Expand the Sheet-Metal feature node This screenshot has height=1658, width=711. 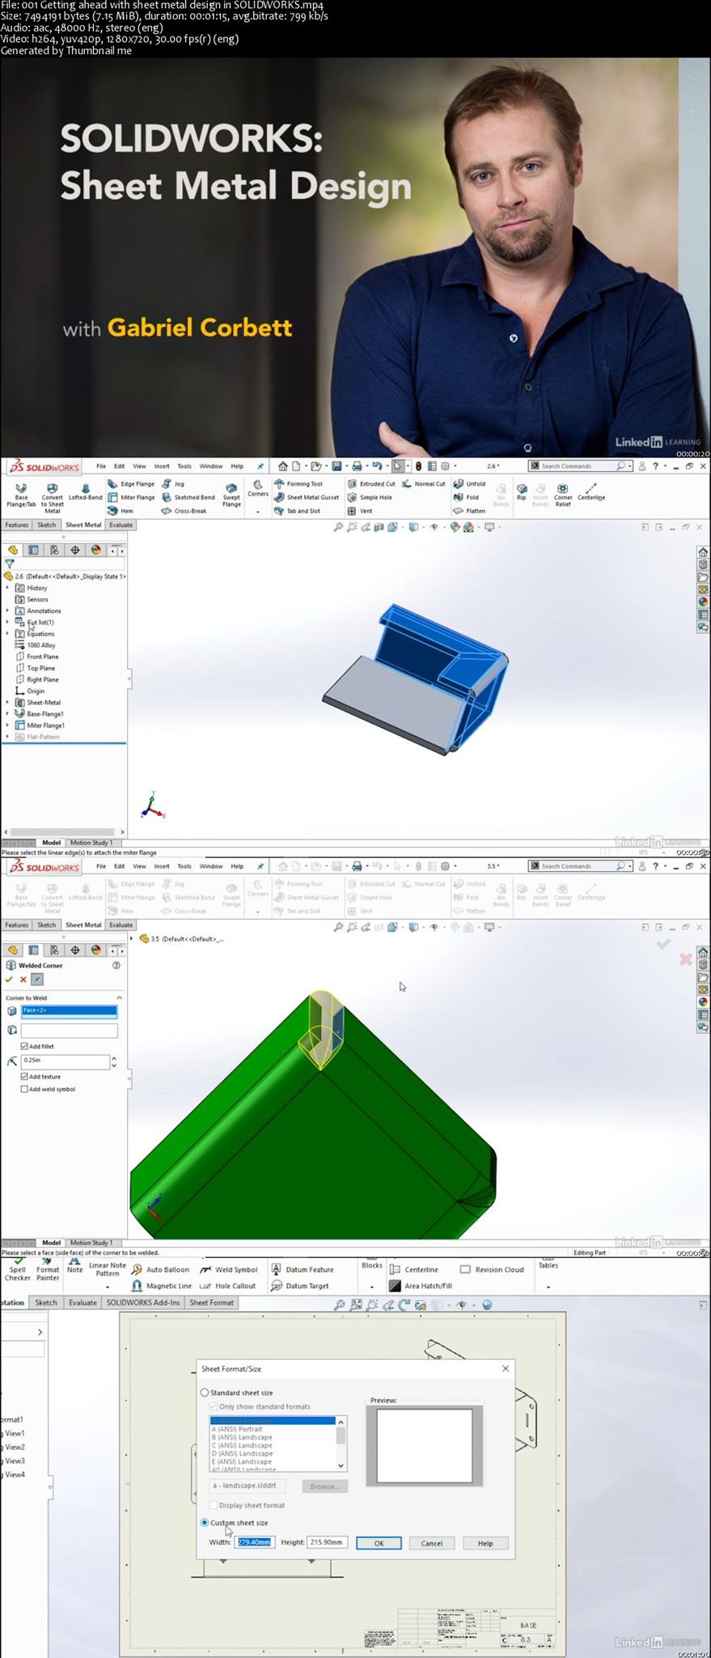(7, 702)
